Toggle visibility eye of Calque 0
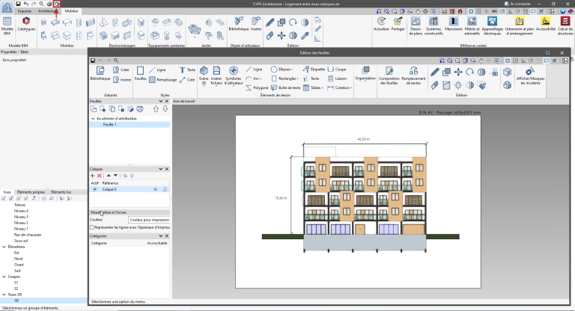Viewport: 575px width, 311px height. (155, 190)
